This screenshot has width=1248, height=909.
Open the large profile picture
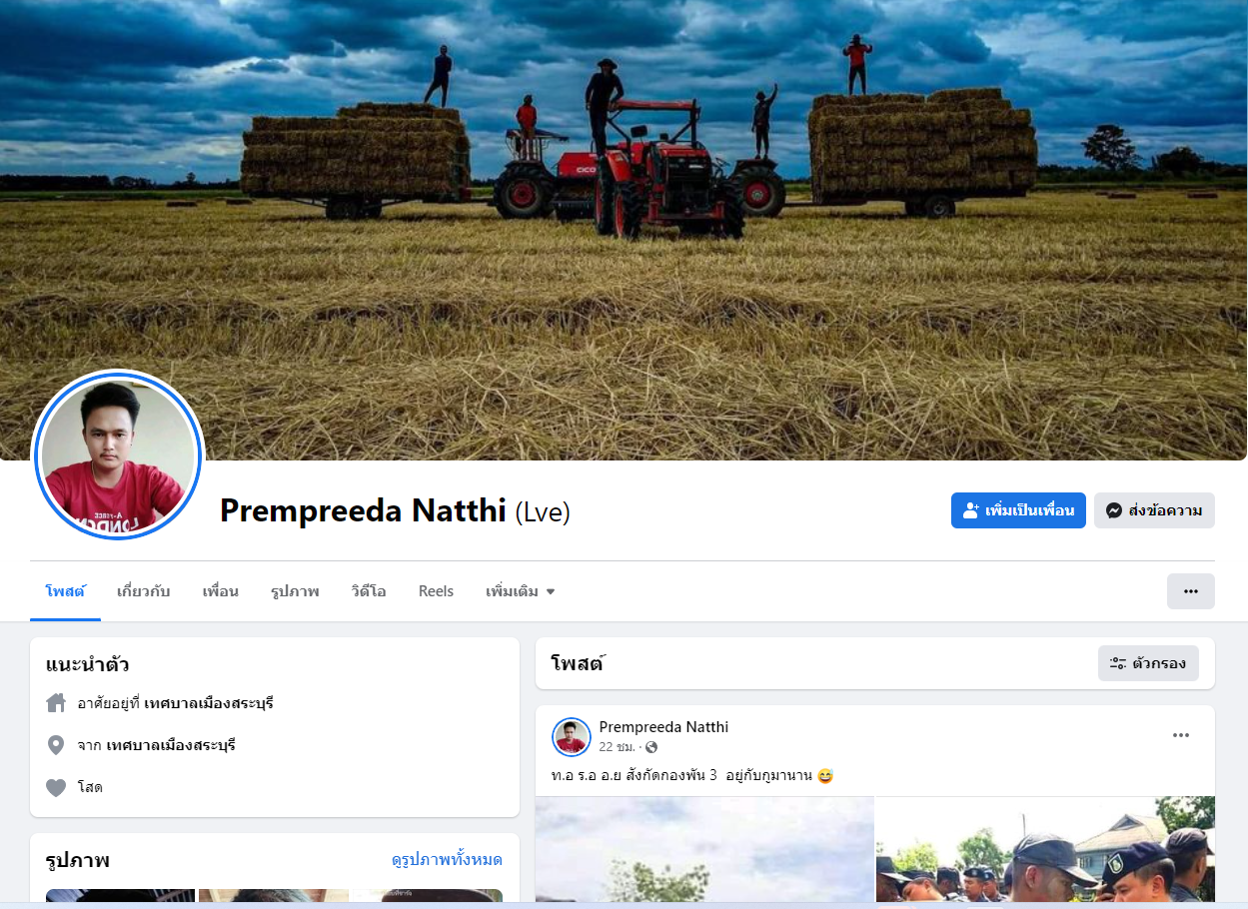[x=118, y=455]
